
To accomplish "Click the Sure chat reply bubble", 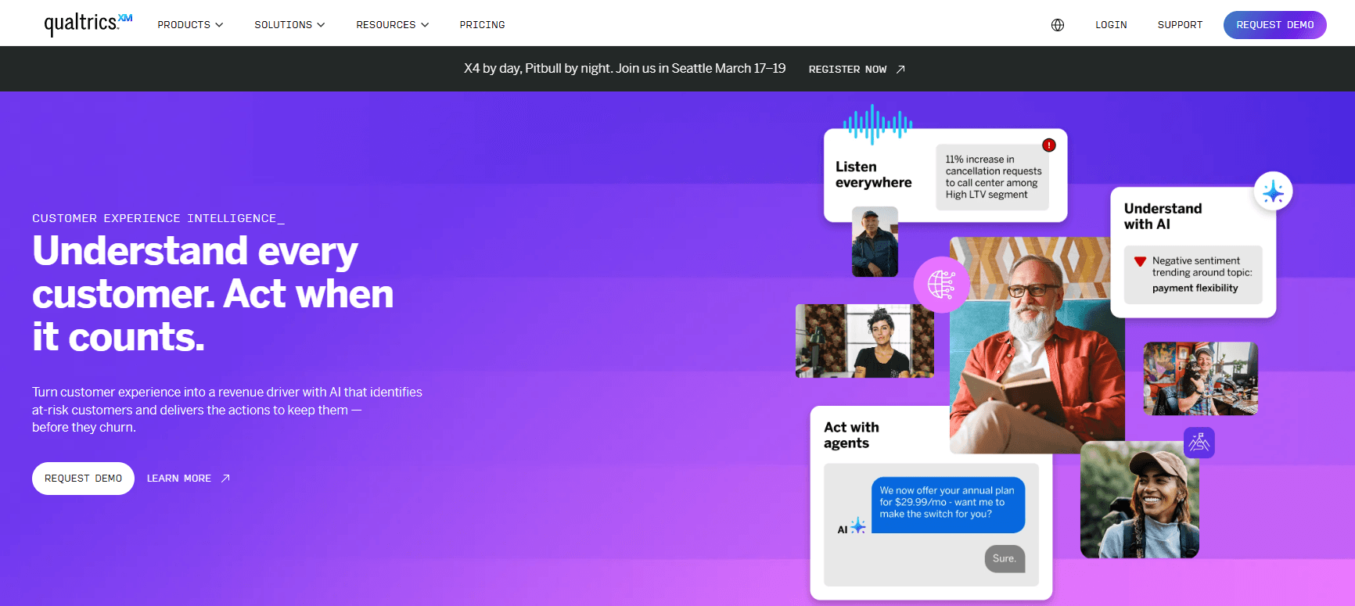I will click(1005, 558).
